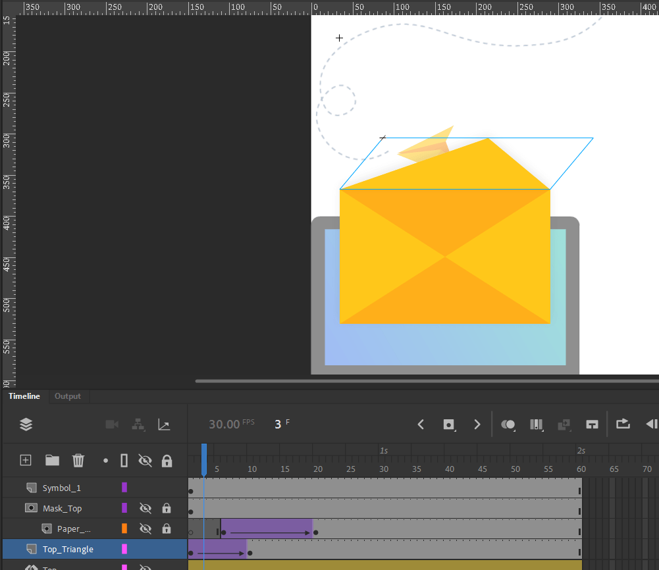Show the hidden Mask_Top layer
The image size is (659, 570).
pyautogui.click(x=145, y=508)
